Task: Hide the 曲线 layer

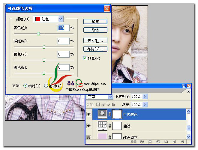Action: 88,126
